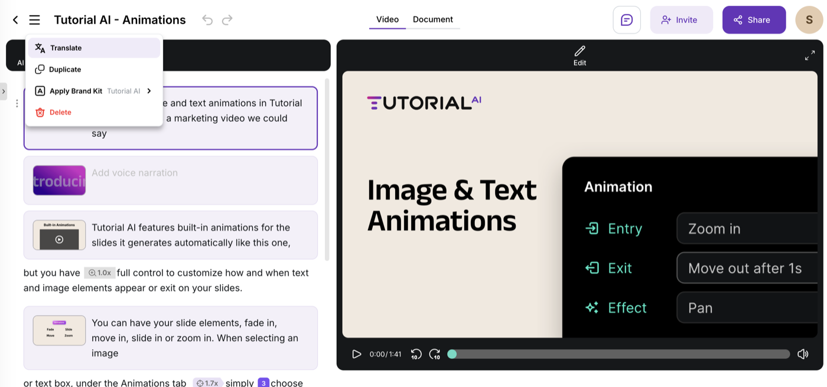Choose Delete from the menu
This screenshot has width=827, height=387.
(95, 112)
